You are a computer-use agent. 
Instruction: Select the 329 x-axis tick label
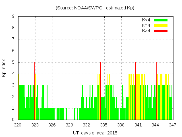(69, 125)
